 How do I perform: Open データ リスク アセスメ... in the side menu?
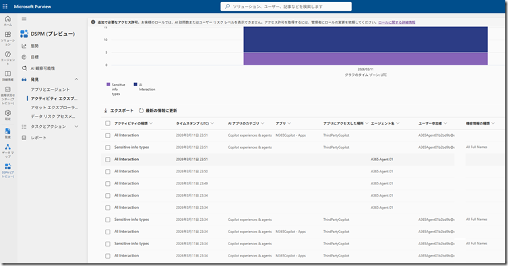pos(53,117)
